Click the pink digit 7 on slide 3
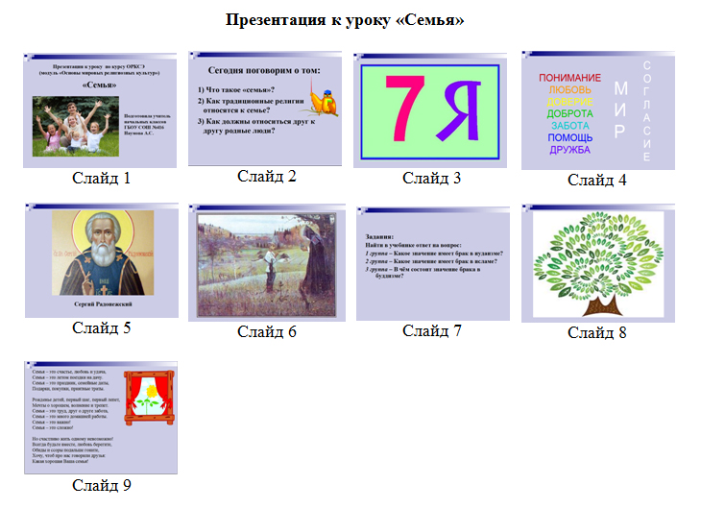The image size is (701, 509). click(405, 109)
